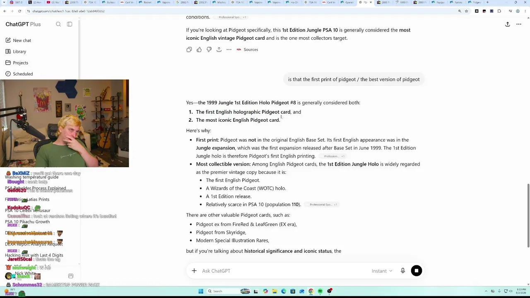This screenshot has width=530, height=298.
Task: Click the user message bubble about pidgeot
Action: pos(354,79)
